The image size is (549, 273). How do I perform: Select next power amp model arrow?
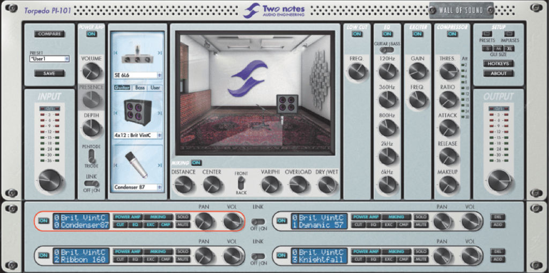click(160, 53)
